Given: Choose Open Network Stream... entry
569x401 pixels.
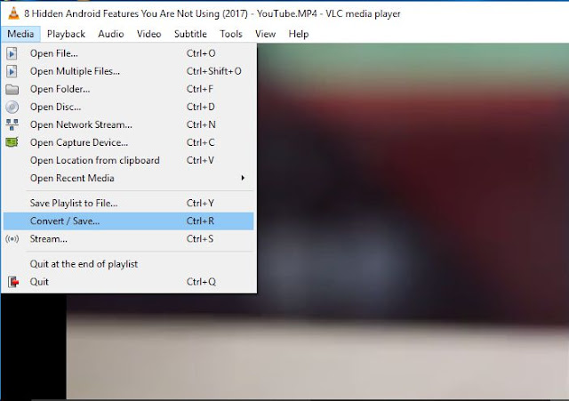Looking at the screenshot, I should click(x=128, y=124).
